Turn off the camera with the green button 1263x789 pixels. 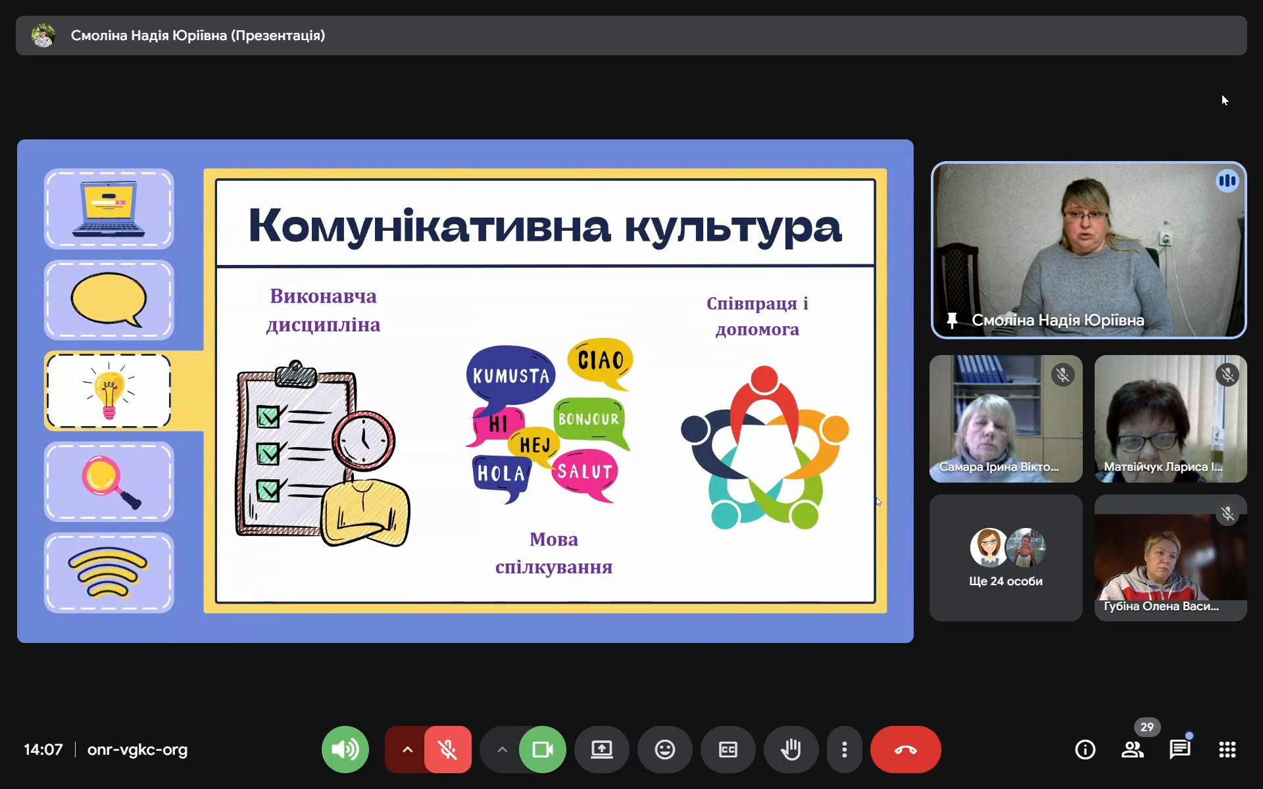click(x=543, y=750)
